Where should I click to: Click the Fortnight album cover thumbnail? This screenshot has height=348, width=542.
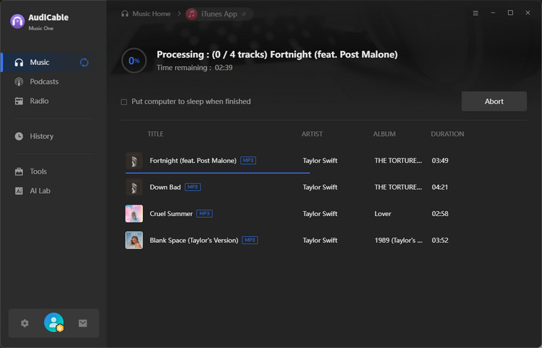[x=134, y=160]
